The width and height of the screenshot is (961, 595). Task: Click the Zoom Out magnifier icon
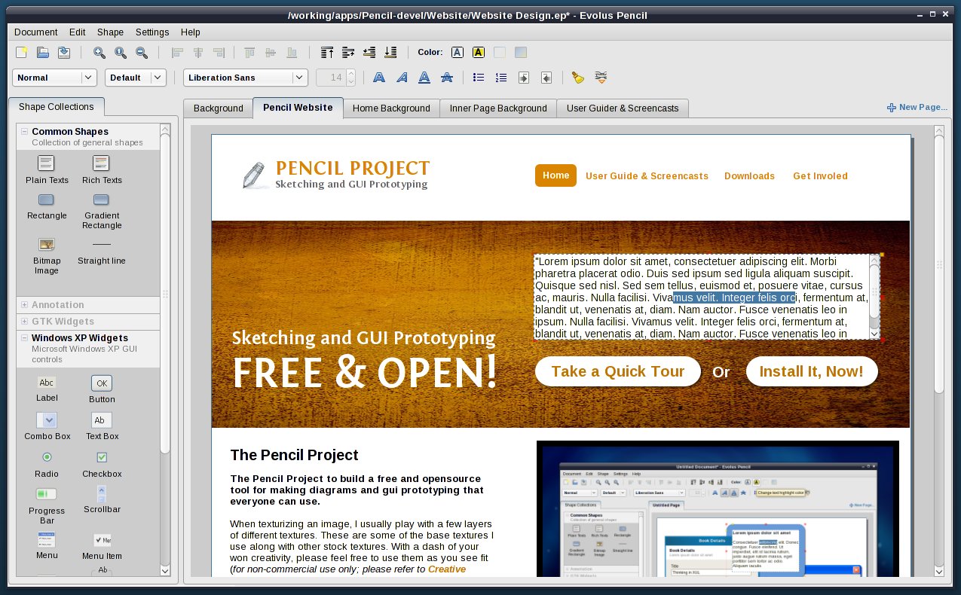coord(141,52)
